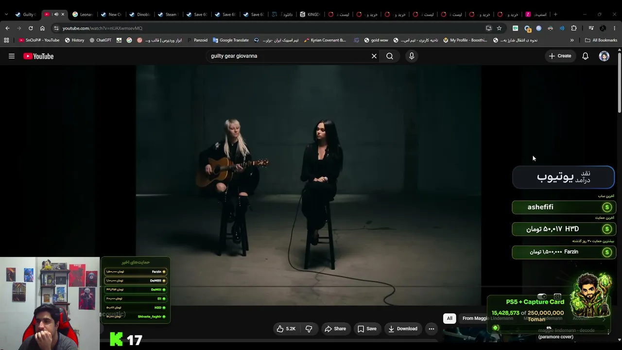
Task: Open 'maggie lindemann - decode (paramore cover)' suggestion
Action: tap(566, 333)
